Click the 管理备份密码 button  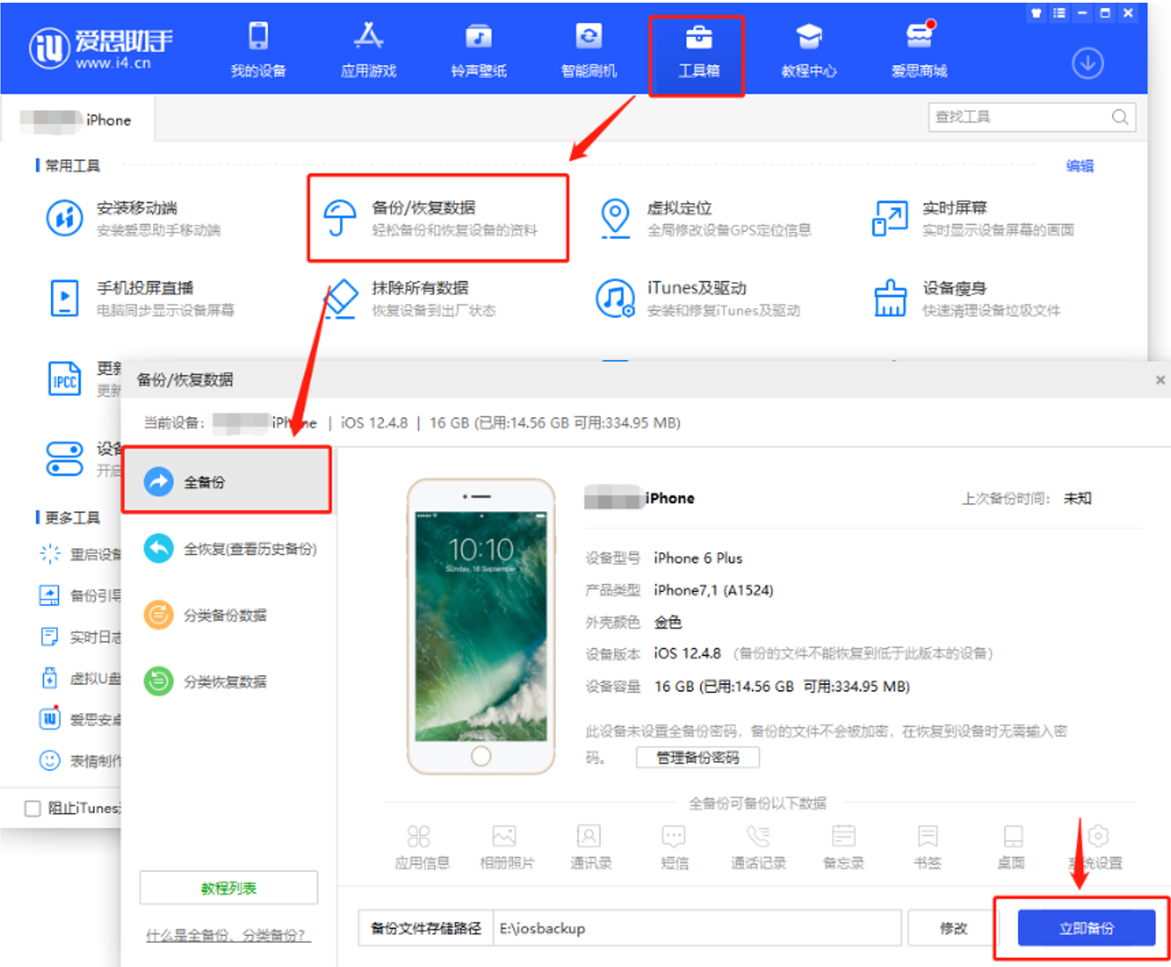tap(697, 757)
